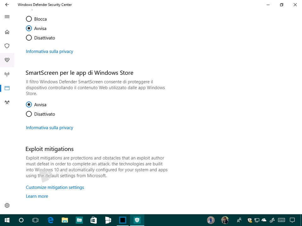Screen dimensions: 302x226
Task: Open the white tilted-window app on the taskbar
Action: click(108, 220)
